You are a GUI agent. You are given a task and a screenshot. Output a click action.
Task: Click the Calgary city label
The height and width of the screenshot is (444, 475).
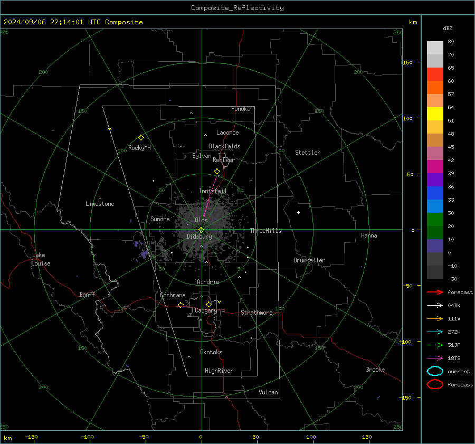206,310
